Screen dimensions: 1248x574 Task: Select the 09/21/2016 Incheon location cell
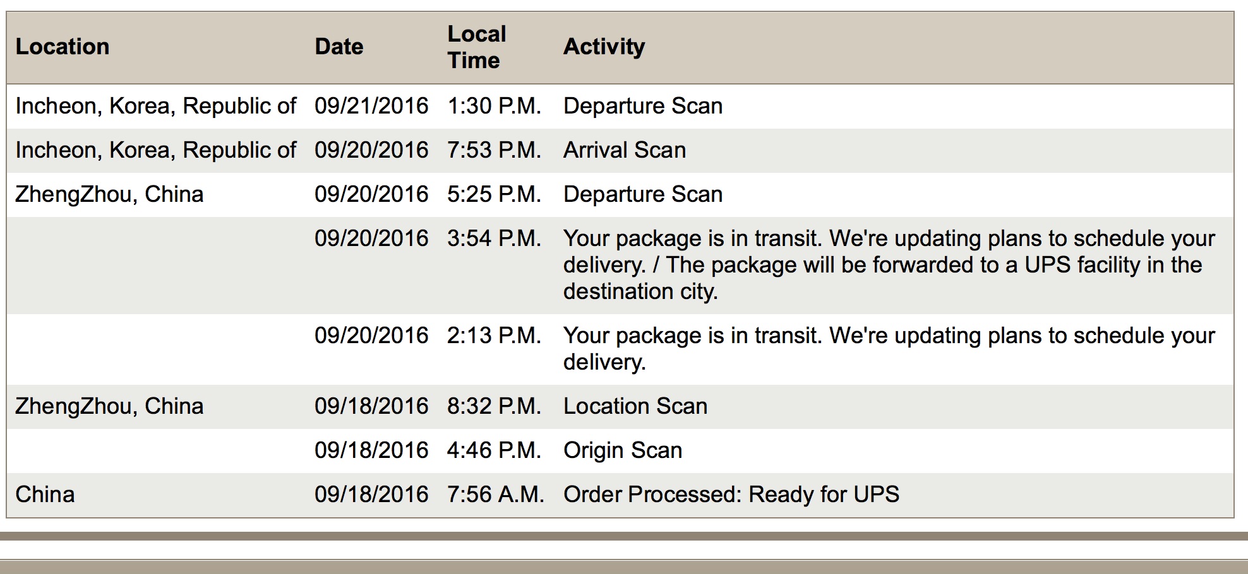(x=155, y=106)
